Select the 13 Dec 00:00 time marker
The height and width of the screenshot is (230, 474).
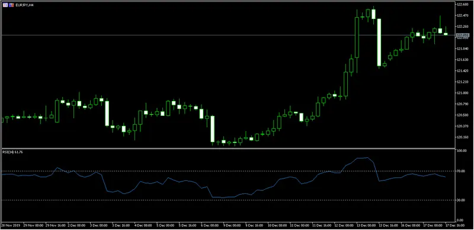click(x=366, y=225)
